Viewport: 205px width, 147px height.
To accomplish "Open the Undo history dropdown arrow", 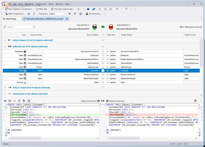I will (x=122, y=9).
